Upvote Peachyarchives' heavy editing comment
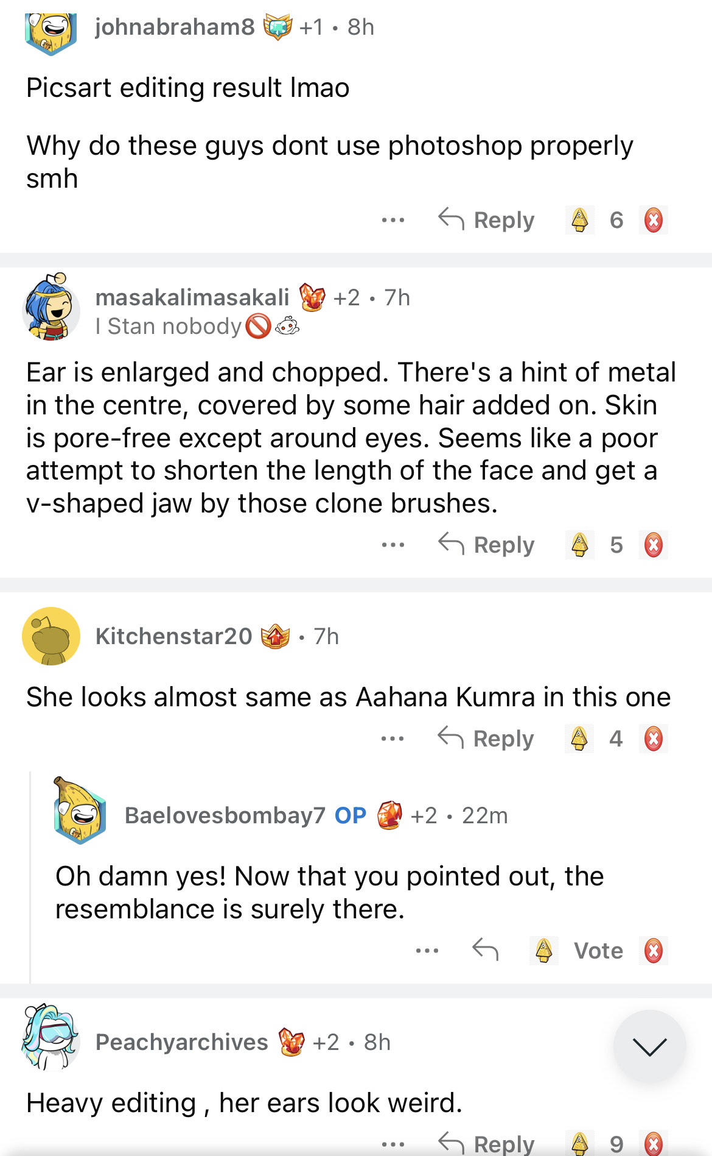This screenshot has width=712, height=1156. tap(580, 1143)
